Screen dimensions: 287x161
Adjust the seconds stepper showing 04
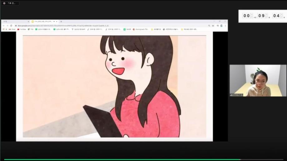click(x=281, y=16)
